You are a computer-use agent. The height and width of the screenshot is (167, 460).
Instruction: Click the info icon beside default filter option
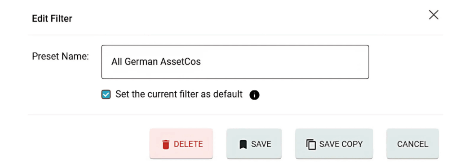254,95
